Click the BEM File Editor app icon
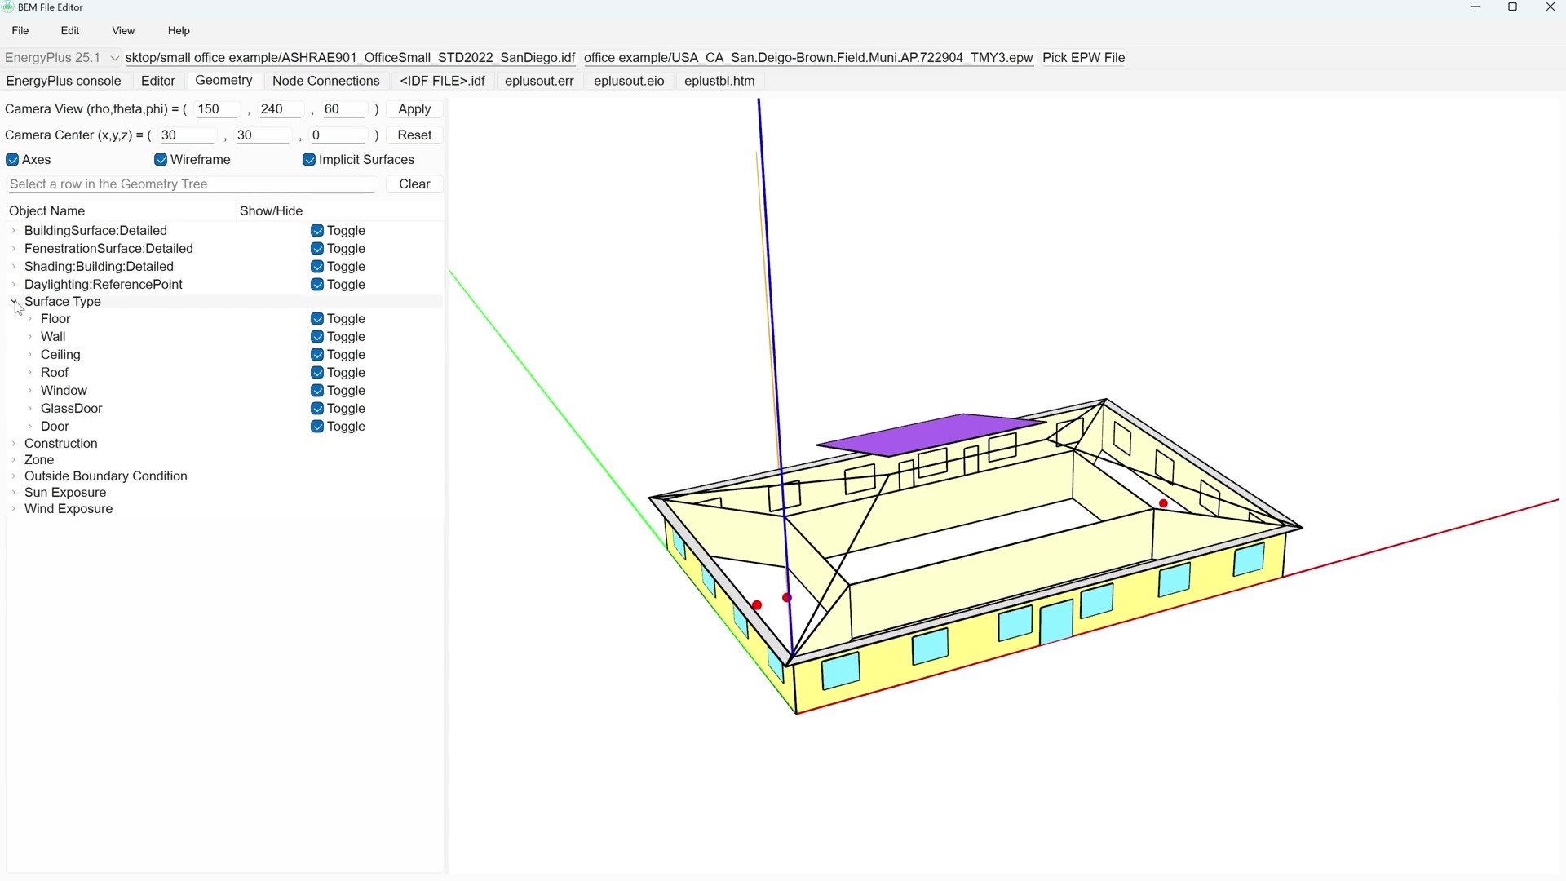Image resolution: width=1566 pixels, height=881 pixels. [x=8, y=7]
